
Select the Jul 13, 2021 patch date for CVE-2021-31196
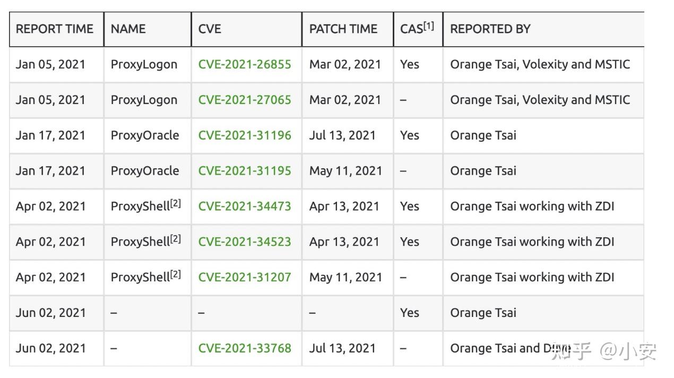pyautogui.click(x=342, y=135)
